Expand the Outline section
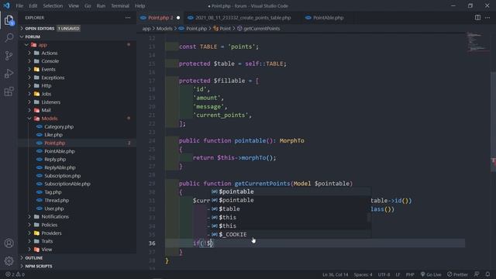Viewport: 496px width, 279px height. (77, 258)
